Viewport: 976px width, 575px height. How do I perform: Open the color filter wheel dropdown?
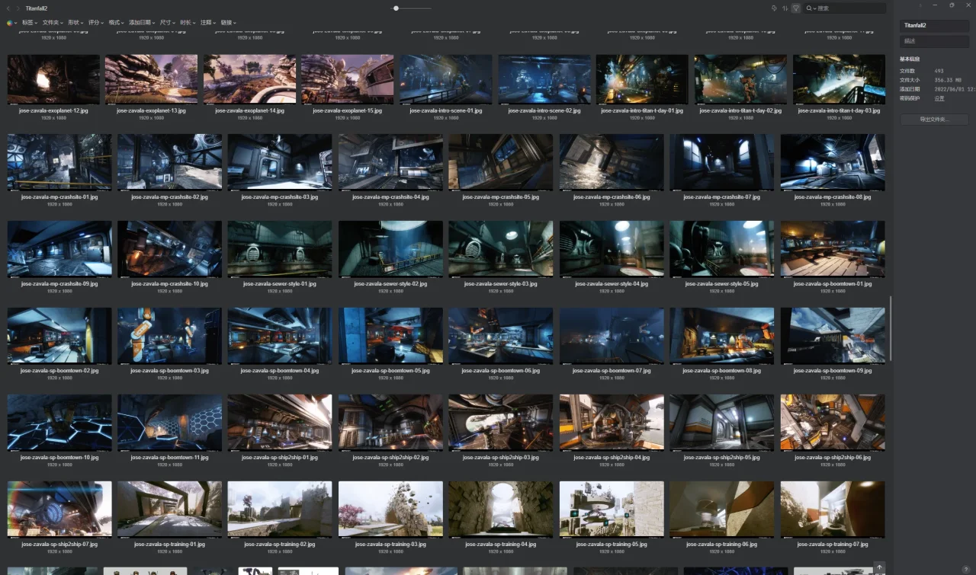click(11, 23)
